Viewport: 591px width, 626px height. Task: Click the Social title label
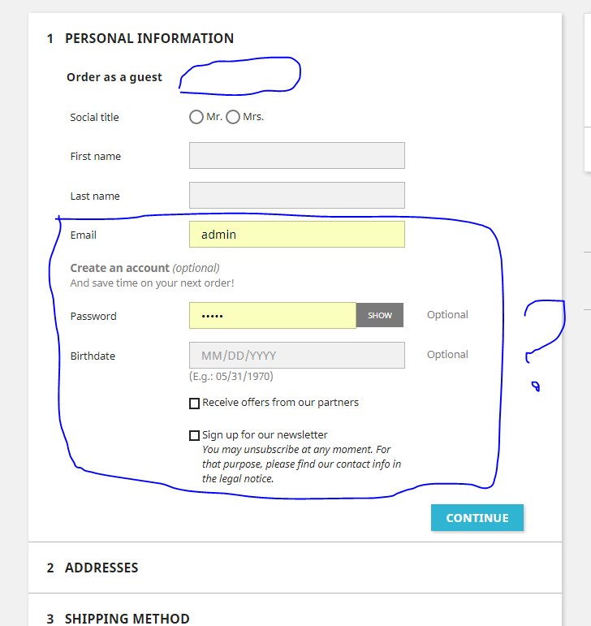pos(94,117)
